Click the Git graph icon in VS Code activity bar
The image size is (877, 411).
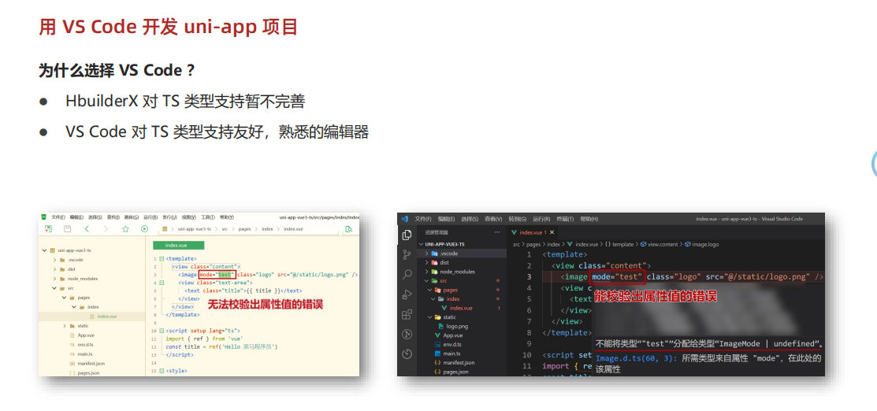407,335
